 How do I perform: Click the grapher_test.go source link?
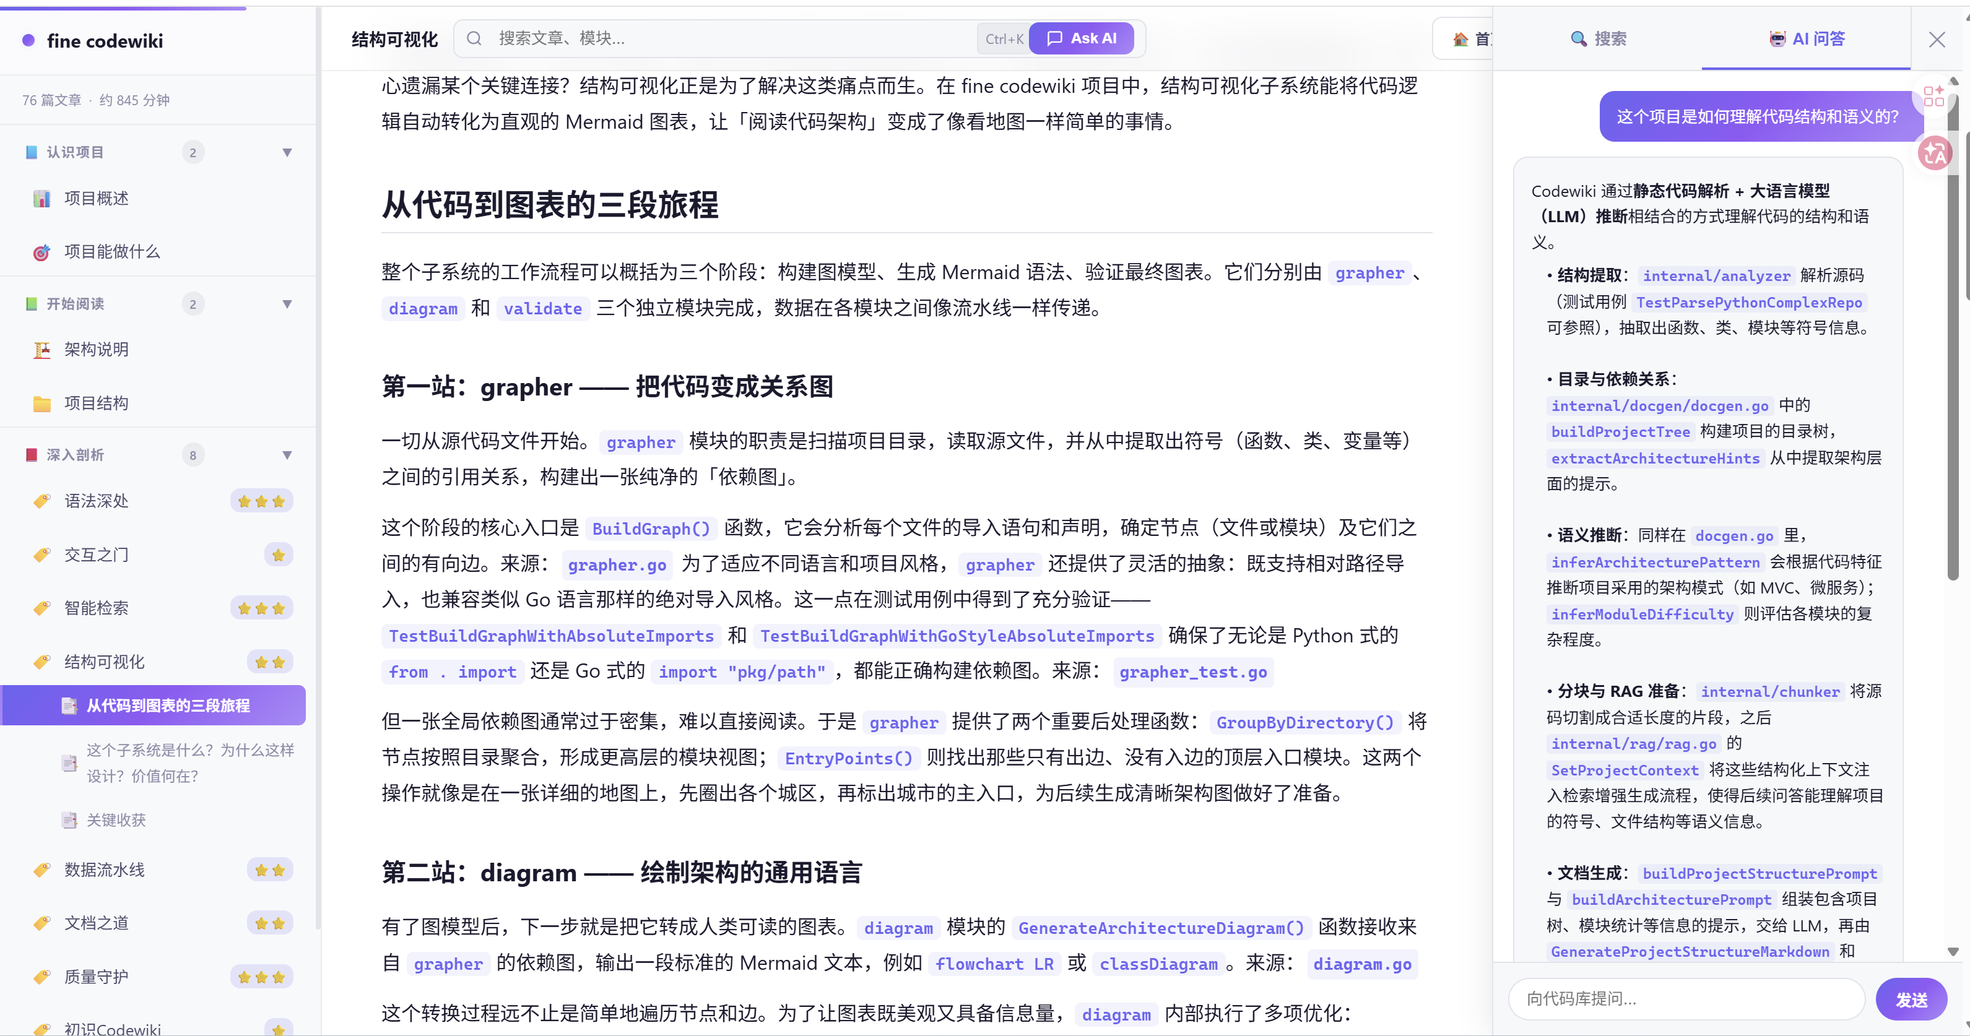1193,672
